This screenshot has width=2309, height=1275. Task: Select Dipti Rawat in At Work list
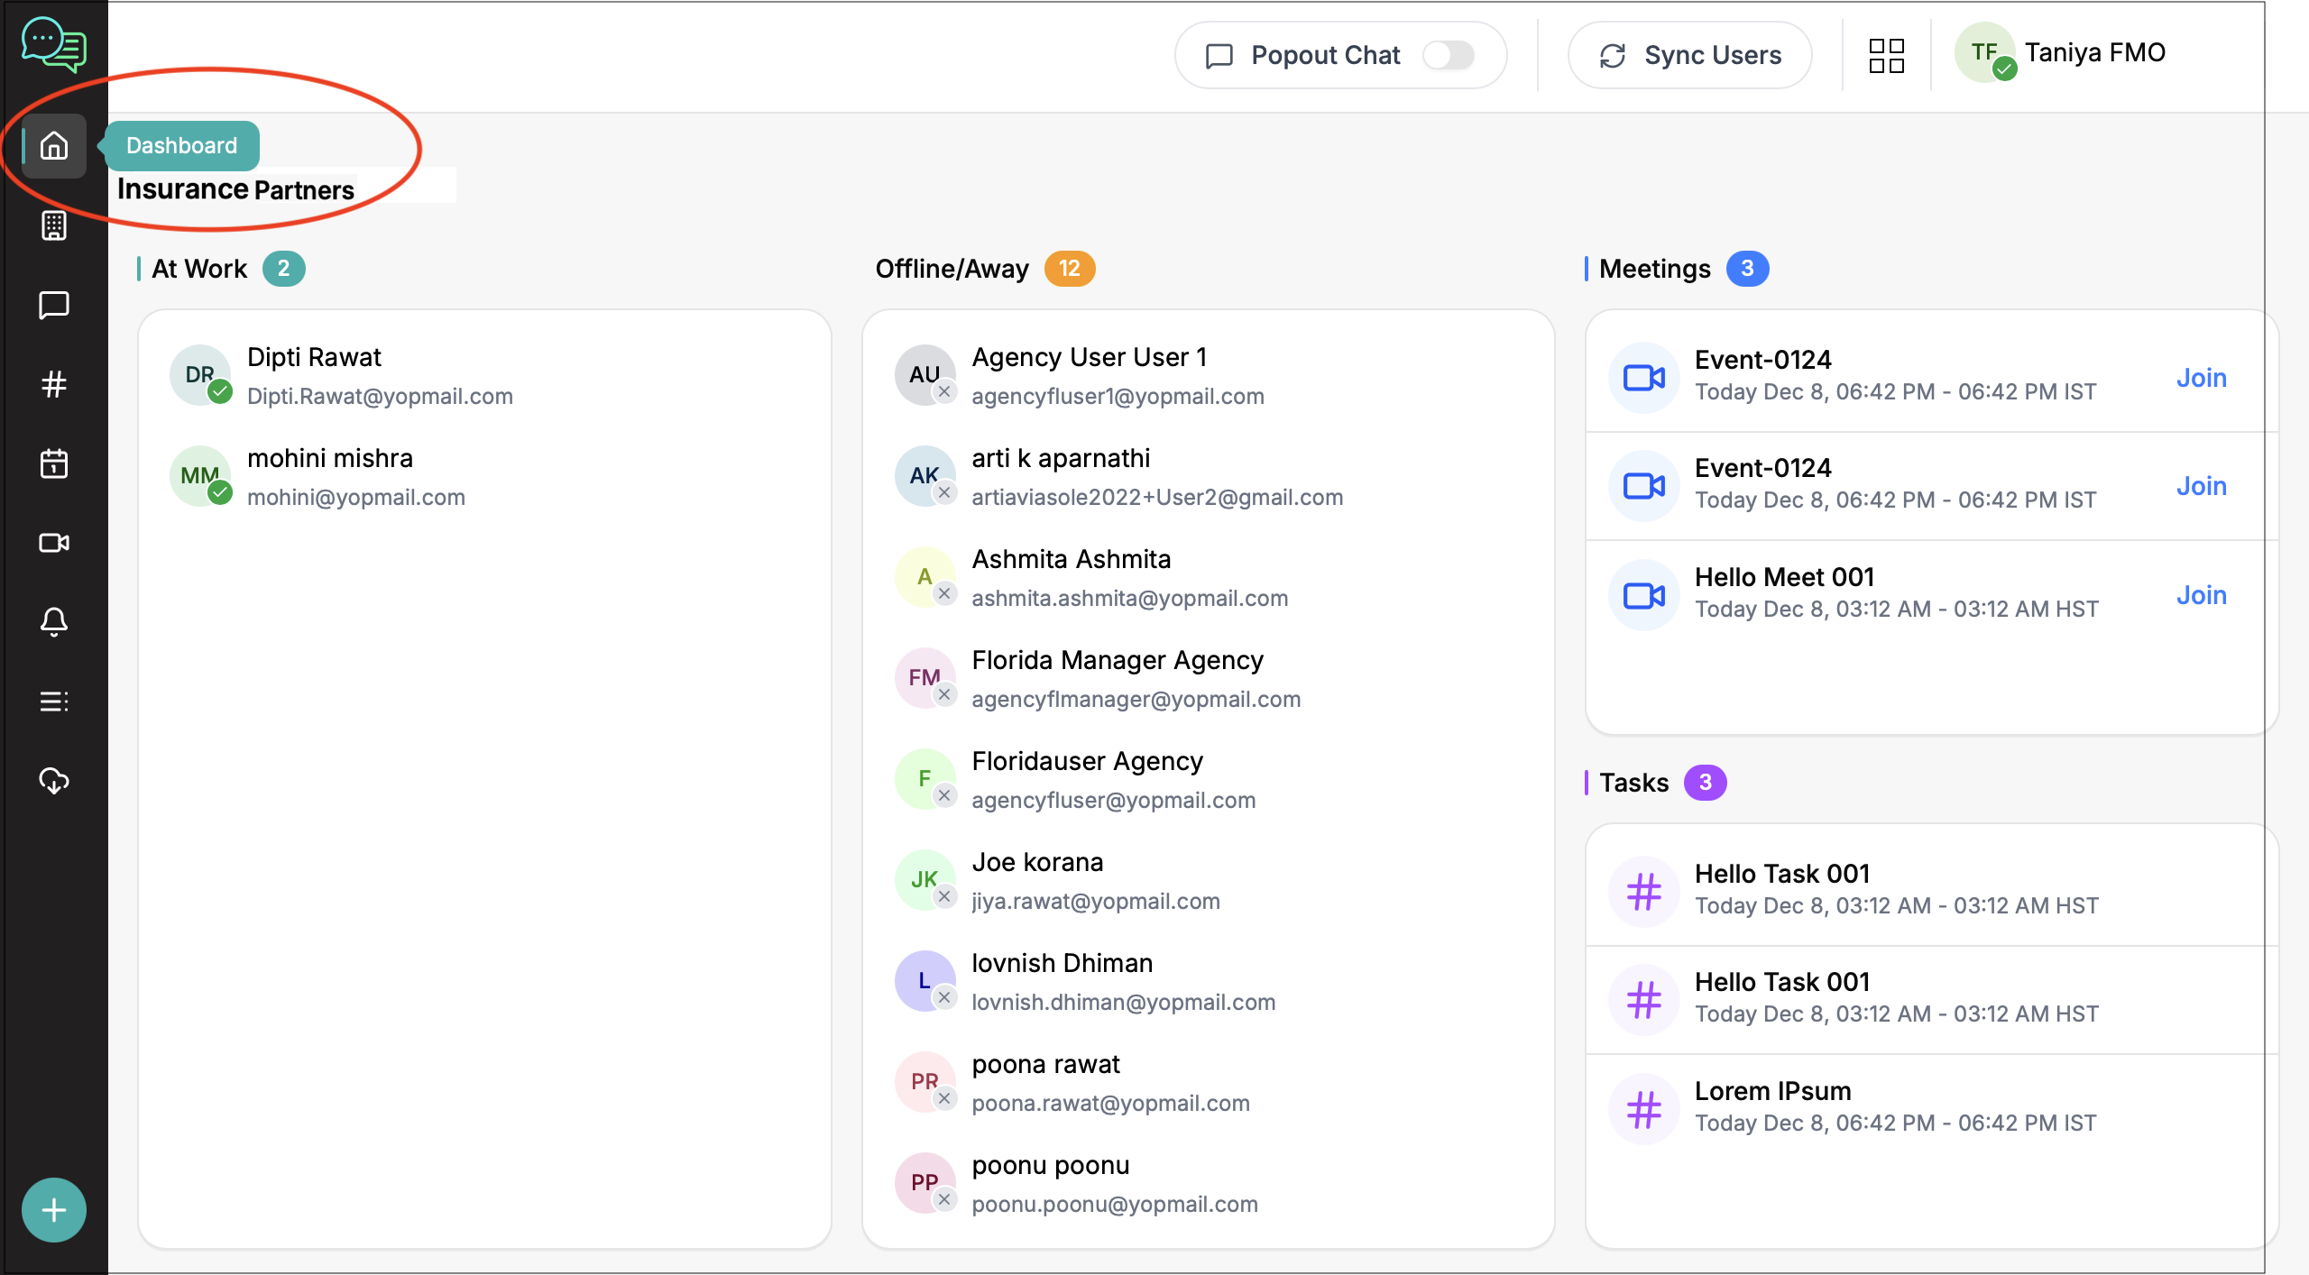314,358
